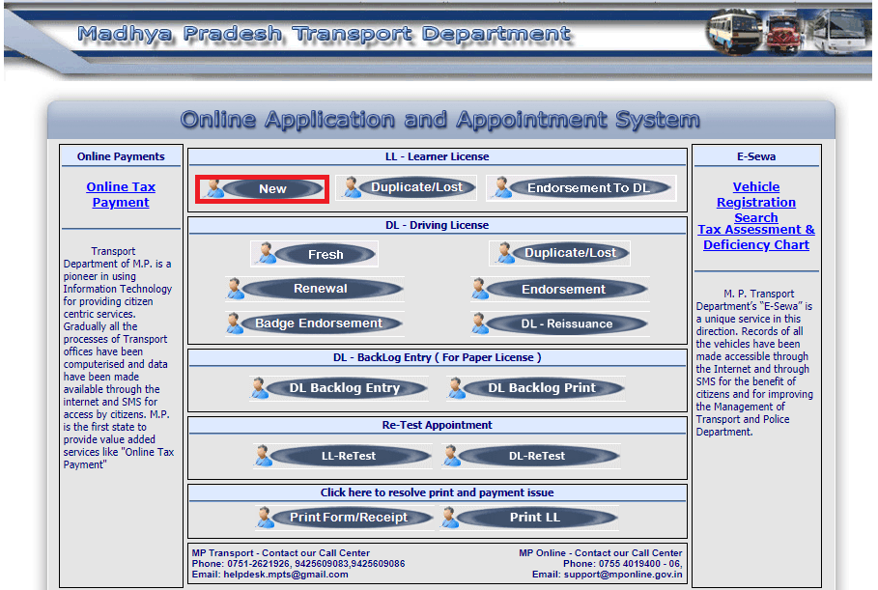Click the person icon beside Renewal
The width and height of the screenshot is (878, 590).
click(x=235, y=289)
